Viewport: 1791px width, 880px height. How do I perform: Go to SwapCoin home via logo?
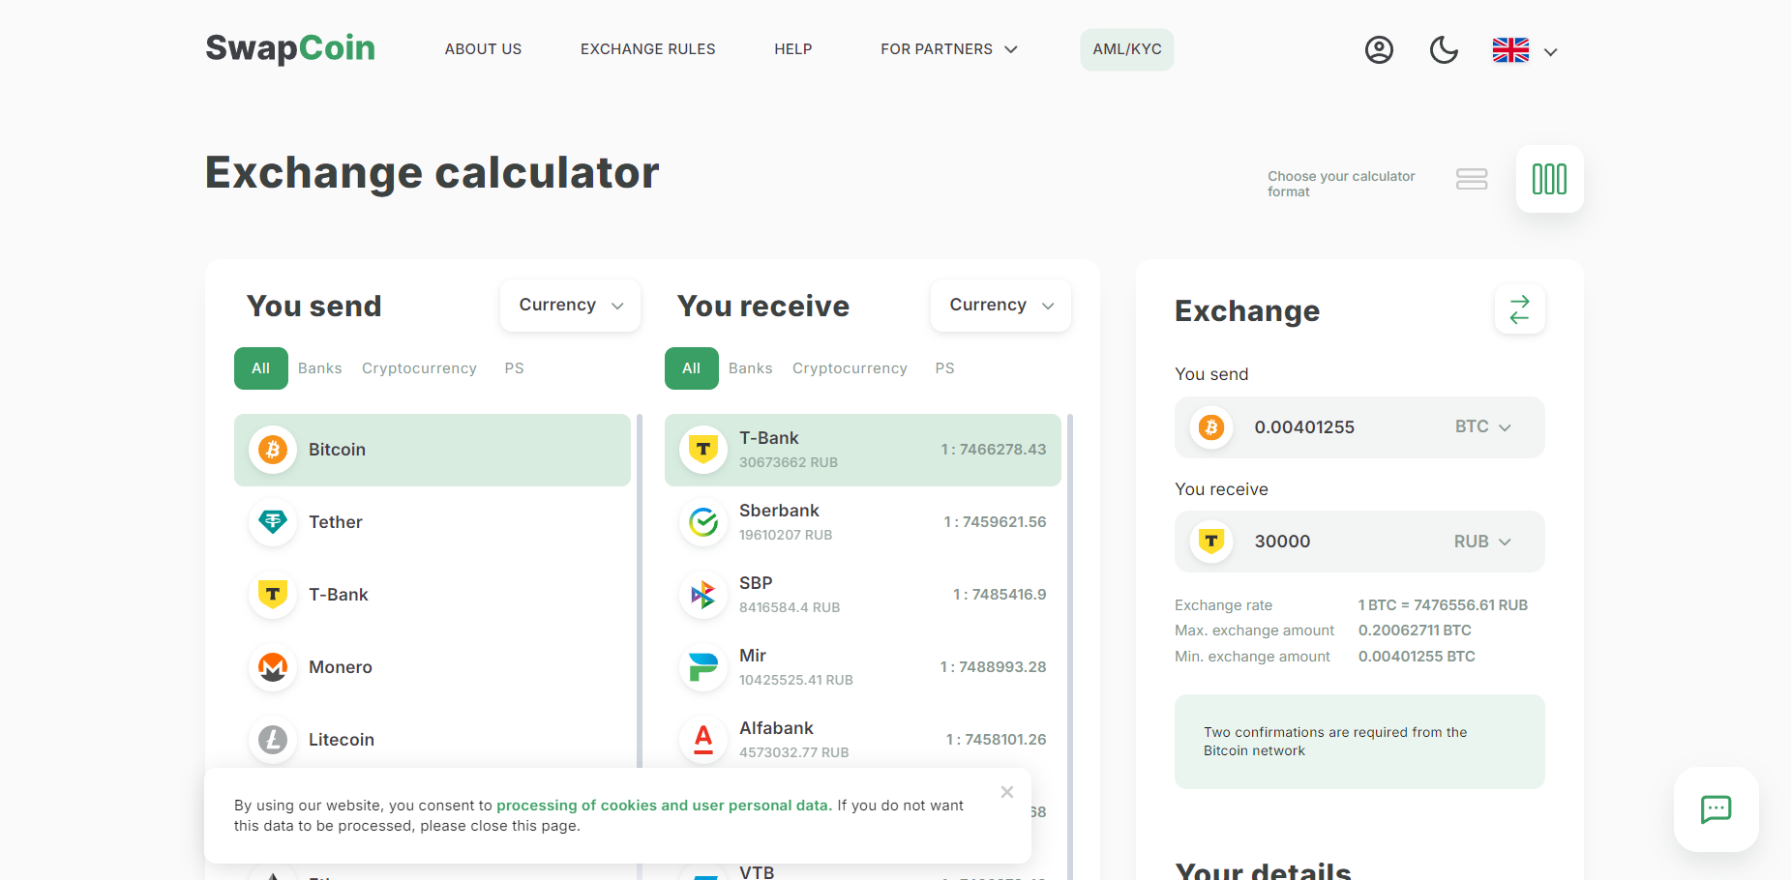290,48
